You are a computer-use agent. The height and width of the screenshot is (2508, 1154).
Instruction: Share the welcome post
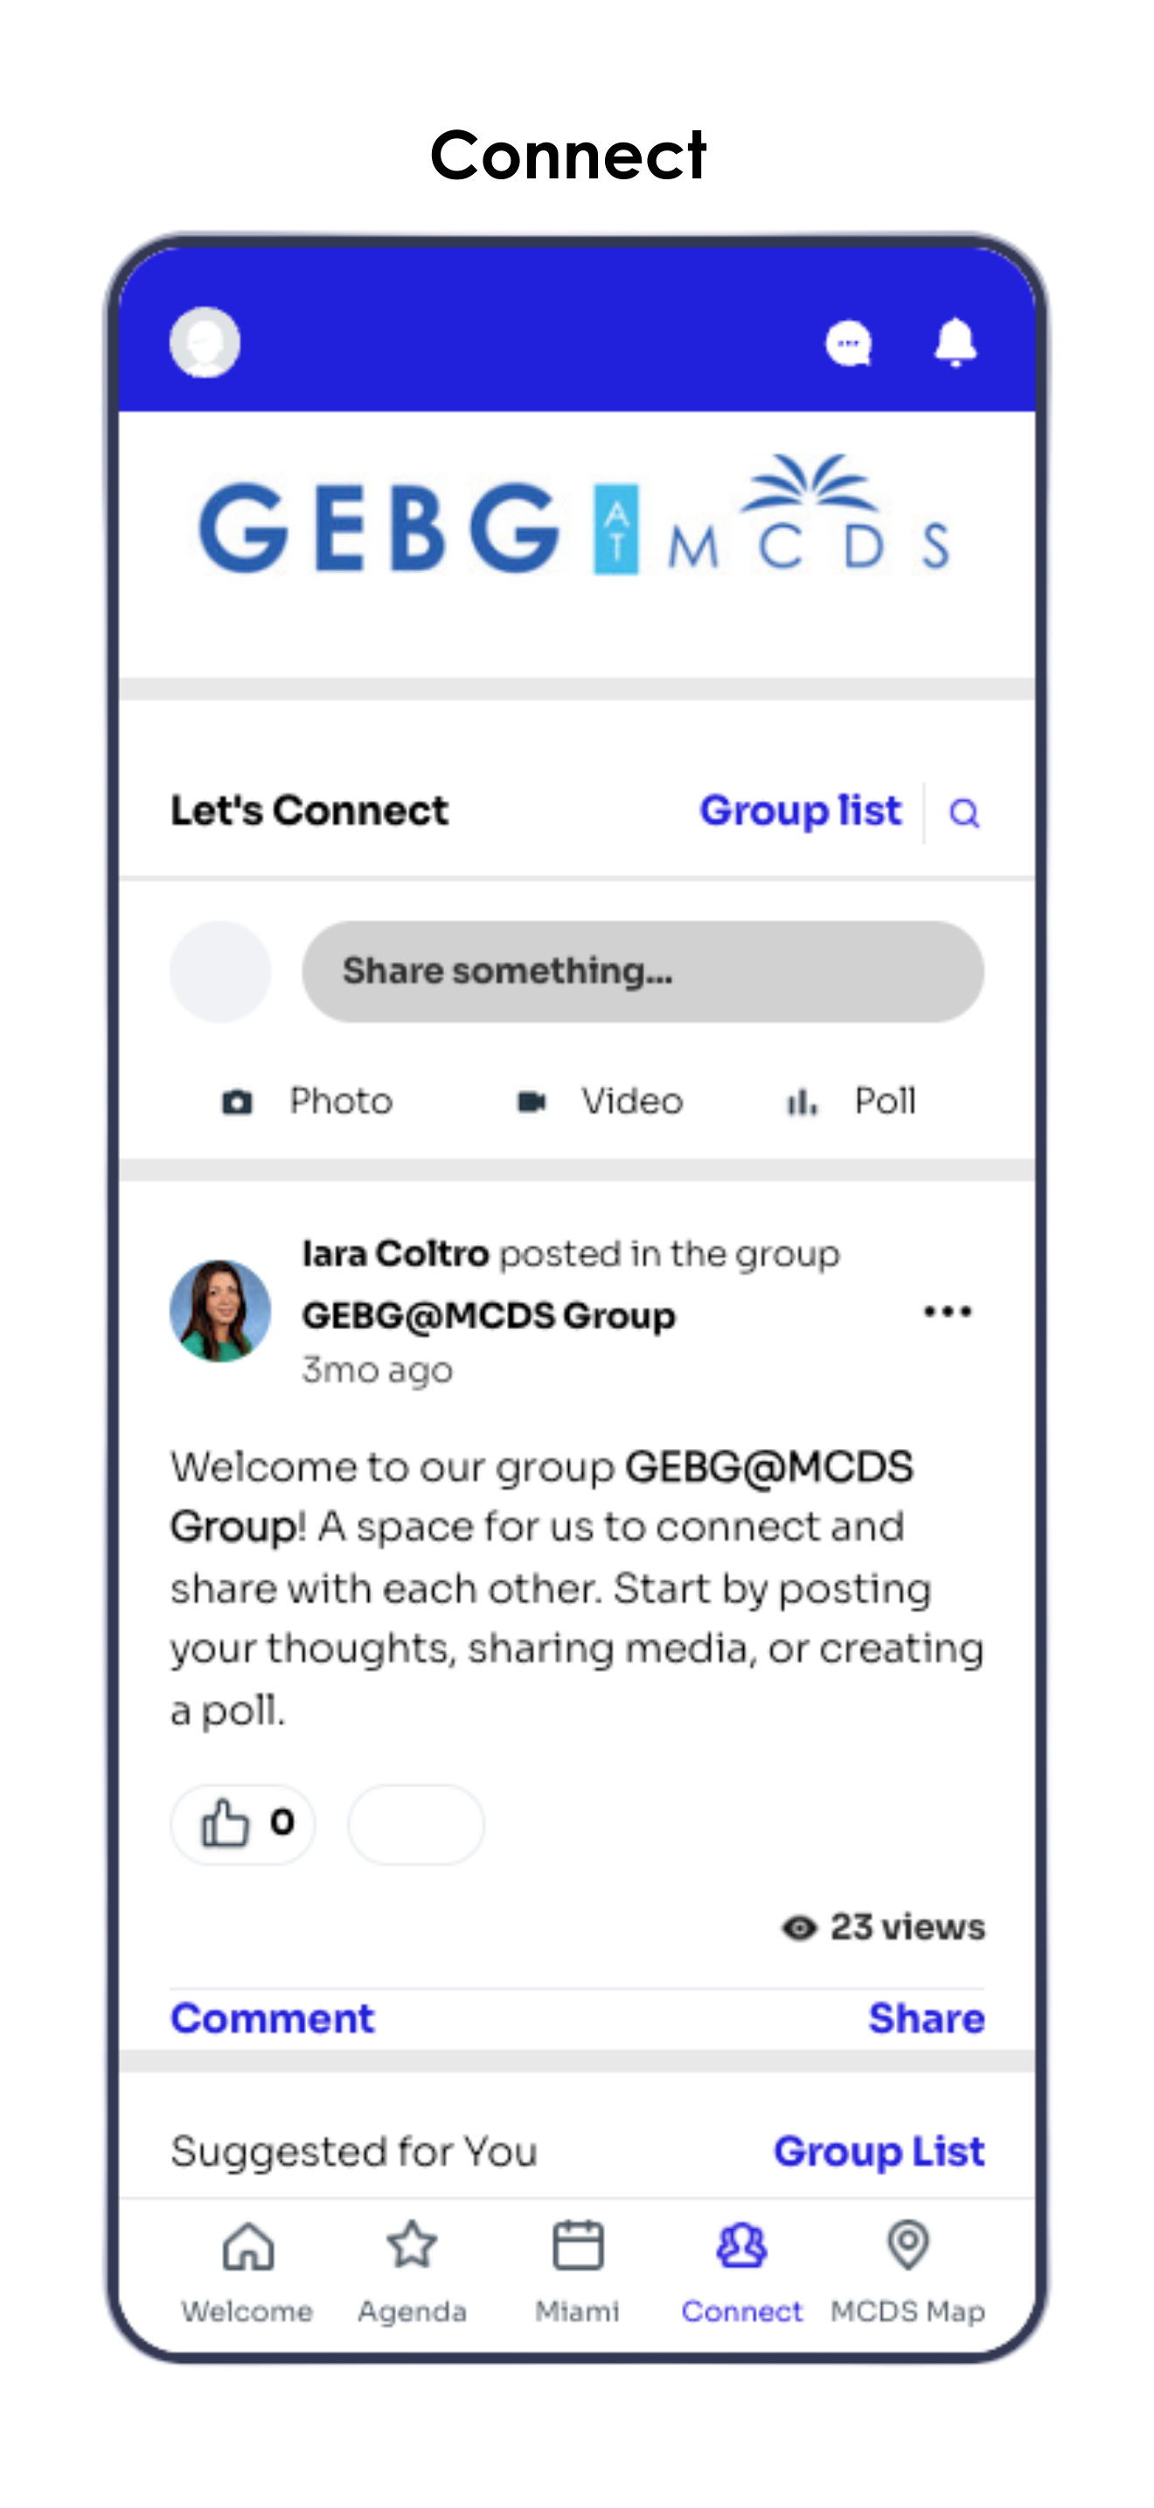[x=927, y=2018]
